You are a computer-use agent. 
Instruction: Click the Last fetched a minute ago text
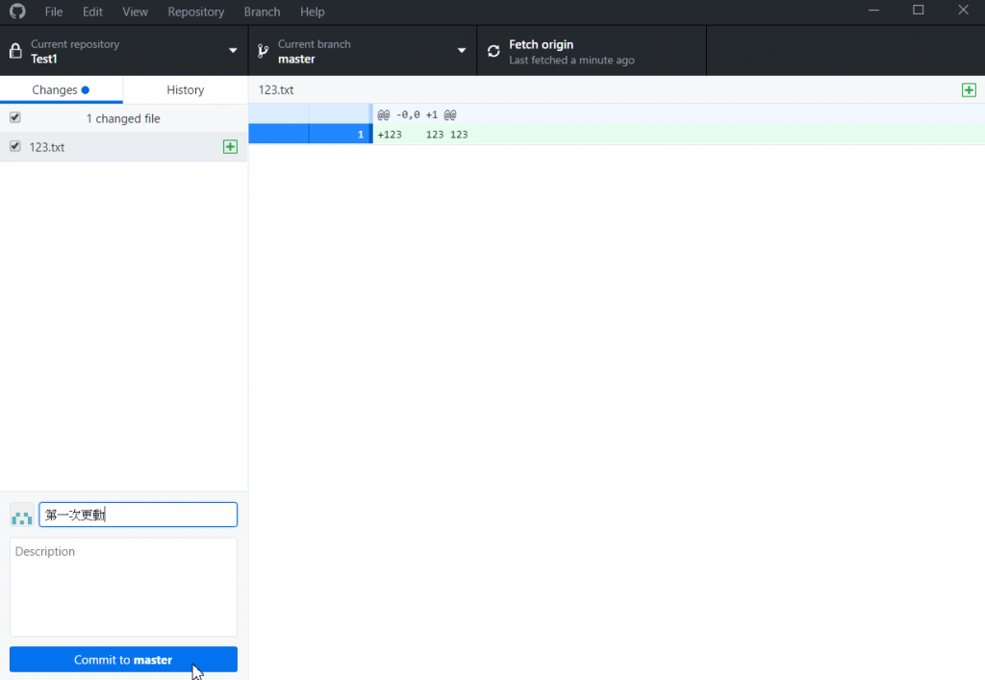(x=571, y=61)
